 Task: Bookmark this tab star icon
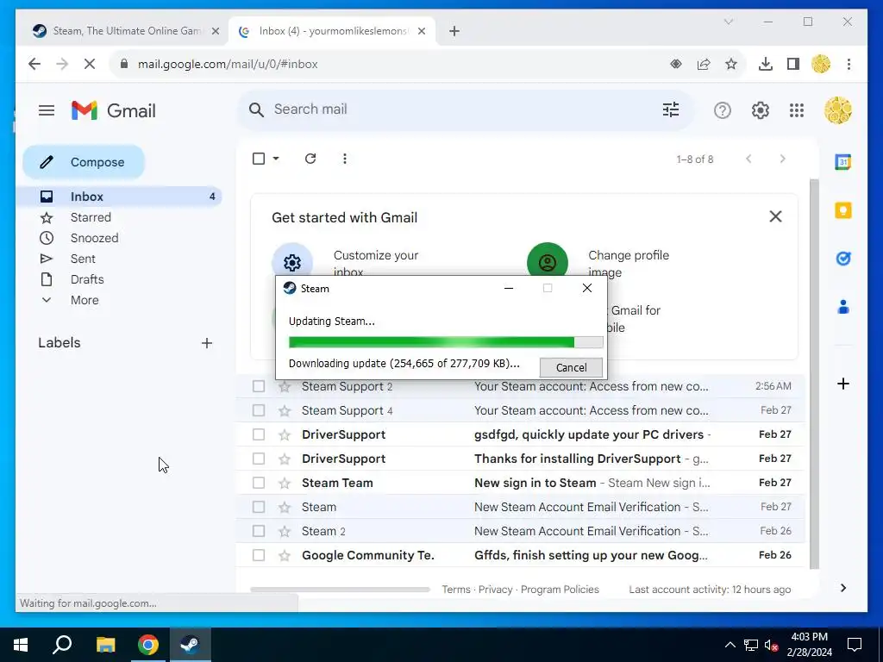pos(731,64)
